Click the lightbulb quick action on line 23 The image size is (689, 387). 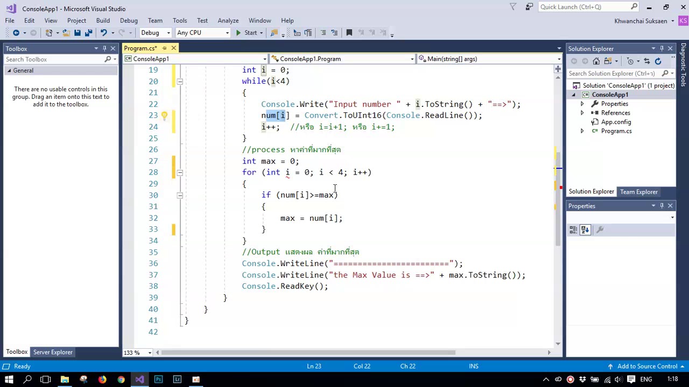click(x=164, y=115)
